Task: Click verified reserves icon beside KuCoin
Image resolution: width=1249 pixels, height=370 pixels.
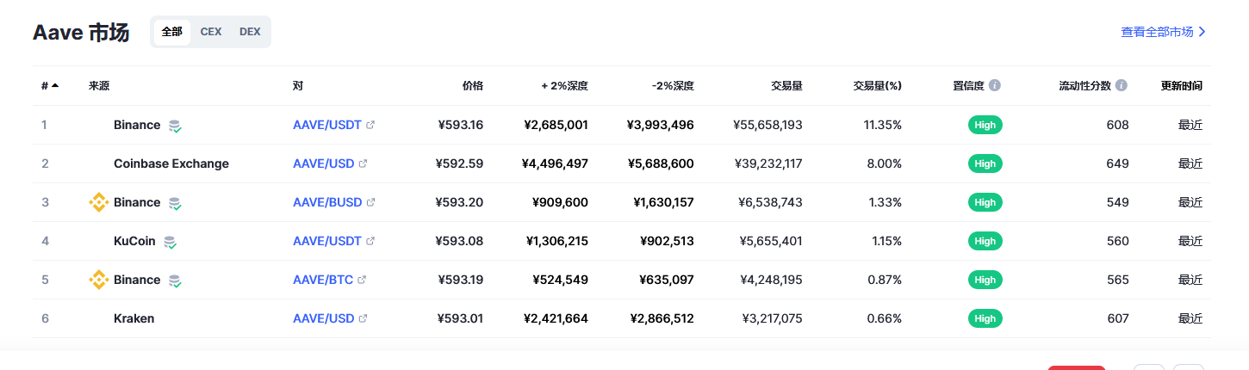Action: 170,242
